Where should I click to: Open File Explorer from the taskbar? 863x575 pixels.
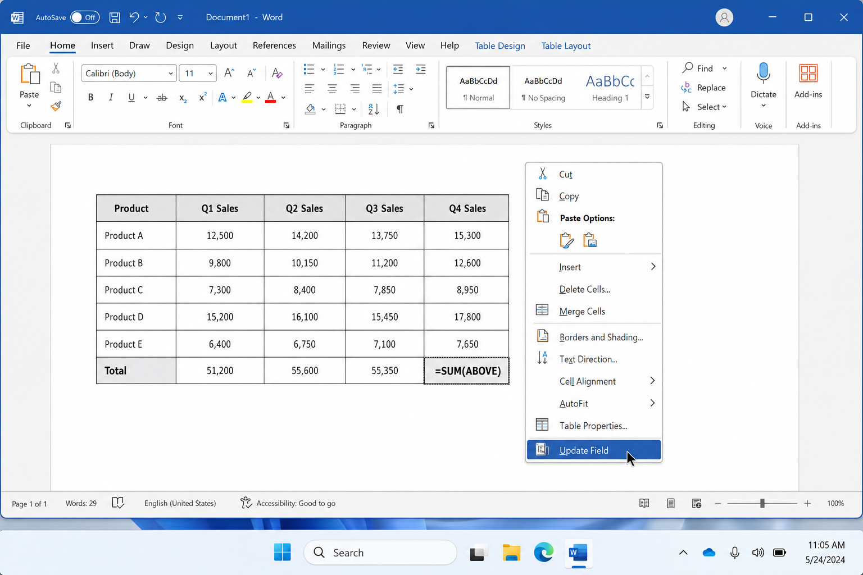click(511, 553)
